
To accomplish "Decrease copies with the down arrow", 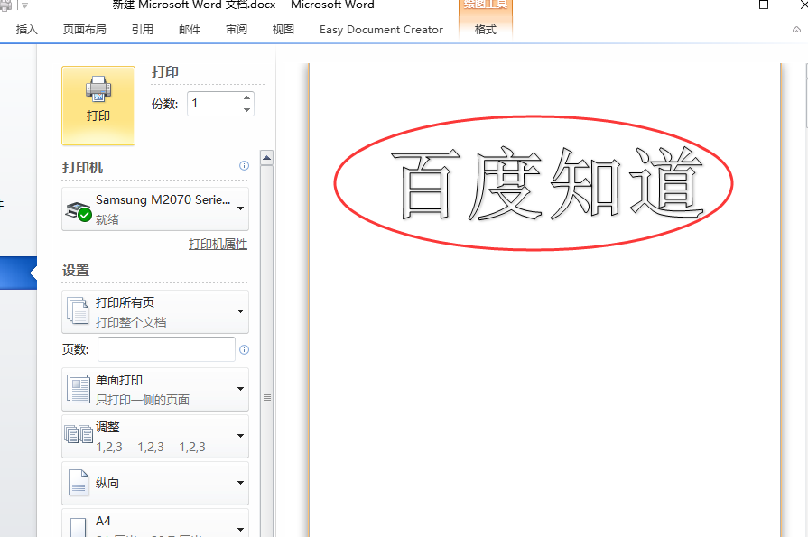I will 246,110.
